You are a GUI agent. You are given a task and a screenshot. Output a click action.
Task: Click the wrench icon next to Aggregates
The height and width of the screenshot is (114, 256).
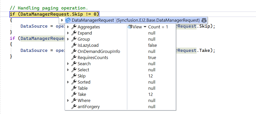(x=74, y=27)
